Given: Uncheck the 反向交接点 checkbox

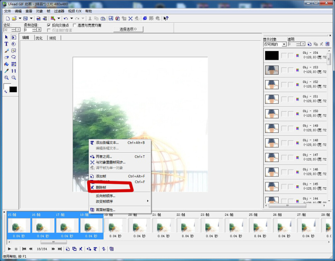Looking at the screenshot, I should pyautogui.click(x=49, y=25).
